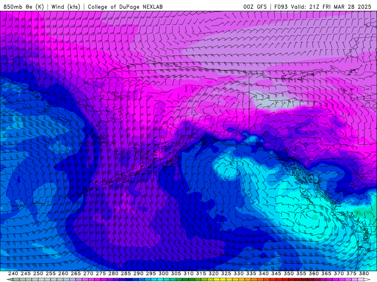The image size is (377, 282).
Task: Click the 340 label on the legend
Action: coord(263,274)
